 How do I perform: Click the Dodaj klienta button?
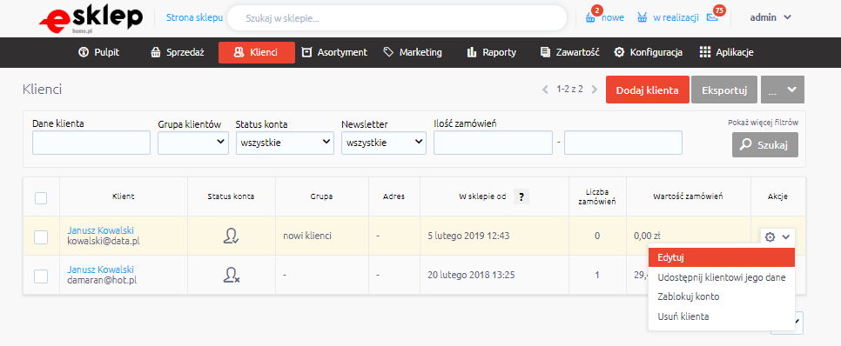(648, 90)
